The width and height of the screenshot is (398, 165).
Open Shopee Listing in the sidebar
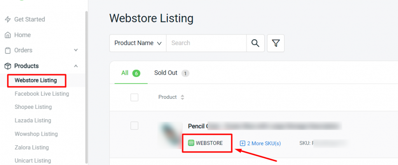click(33, 107)
